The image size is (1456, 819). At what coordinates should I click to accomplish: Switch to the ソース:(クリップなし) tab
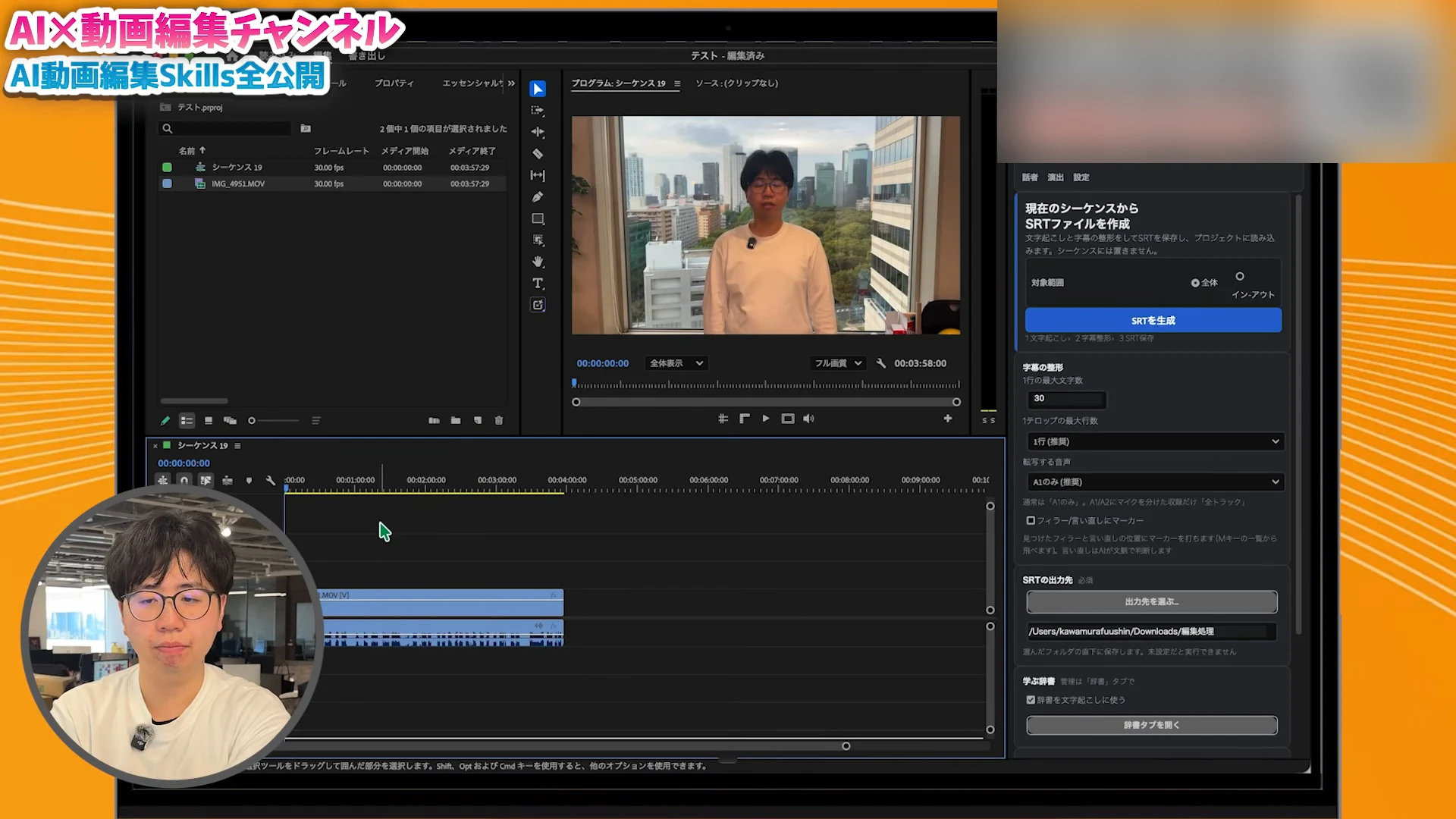(736, 83)
